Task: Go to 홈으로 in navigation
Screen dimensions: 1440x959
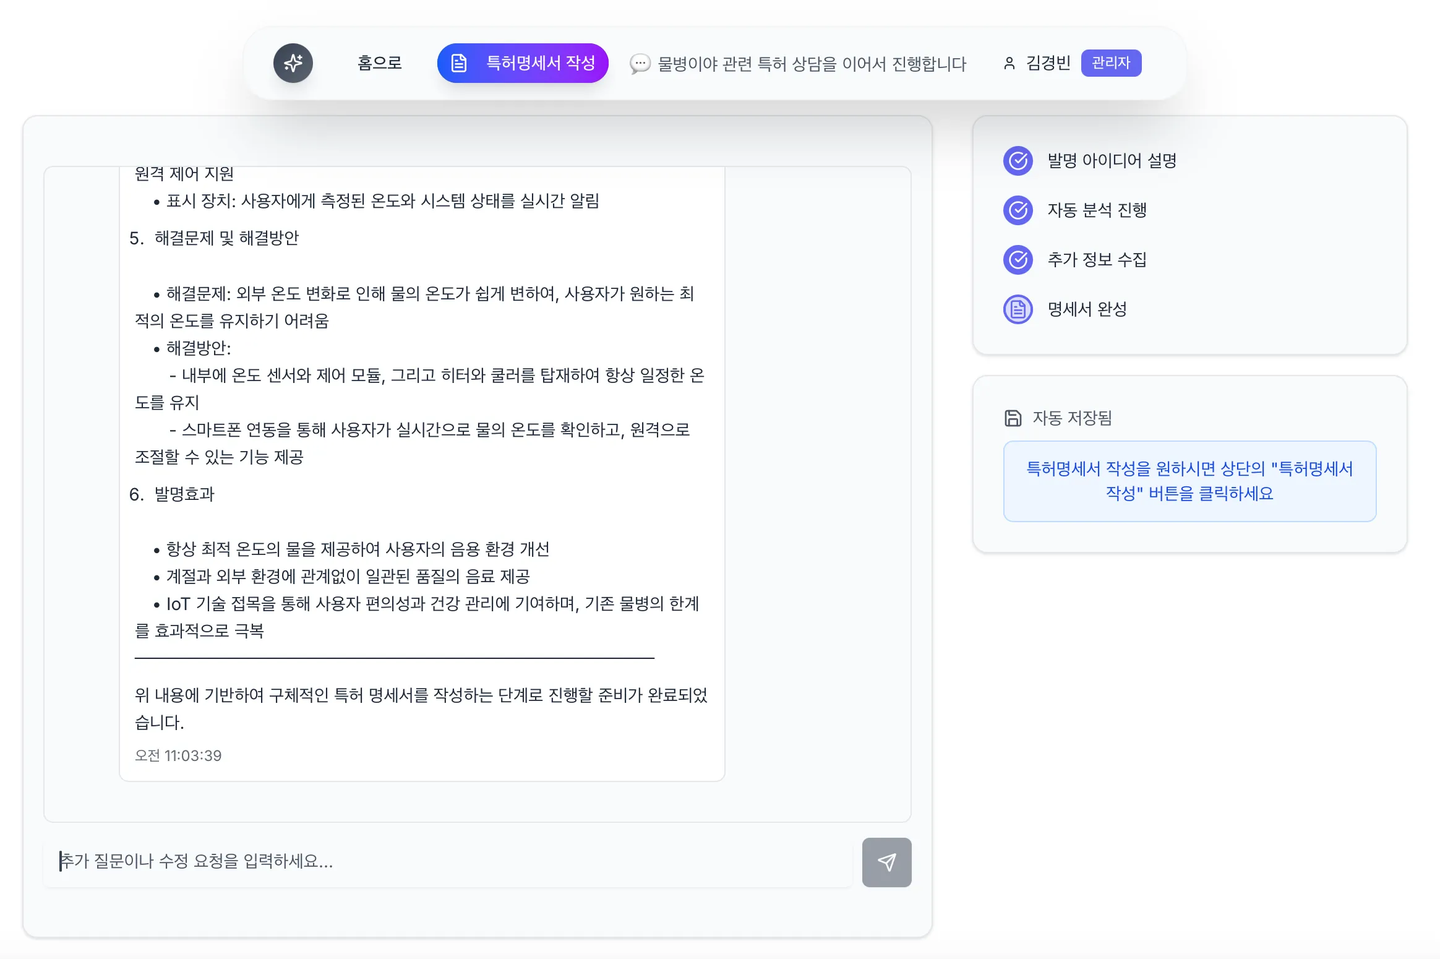Action: (380, 63)
